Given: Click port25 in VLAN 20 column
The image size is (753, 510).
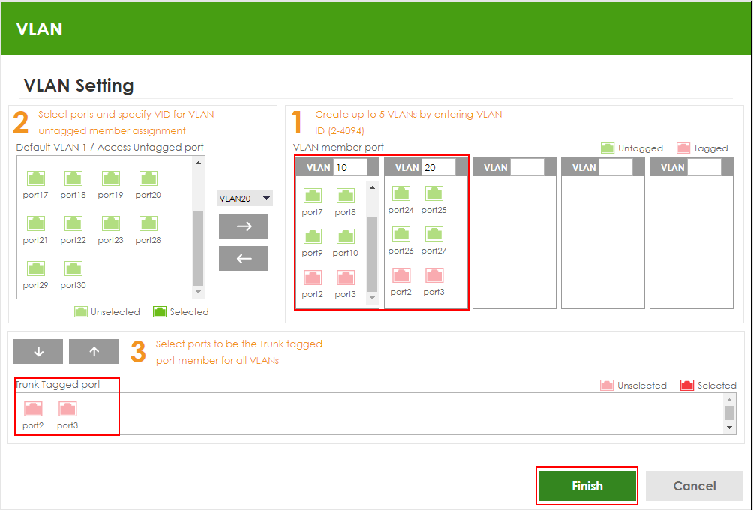Looking at the screenshot, I should click(434, 194).
